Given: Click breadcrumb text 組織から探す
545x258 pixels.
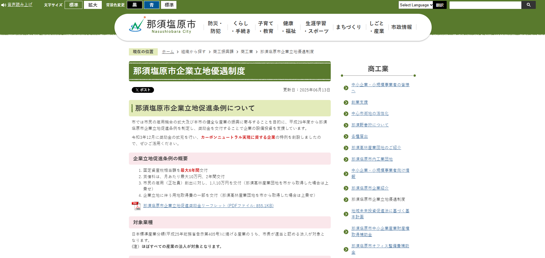Looking at the screenshot, I should (193, 52).
